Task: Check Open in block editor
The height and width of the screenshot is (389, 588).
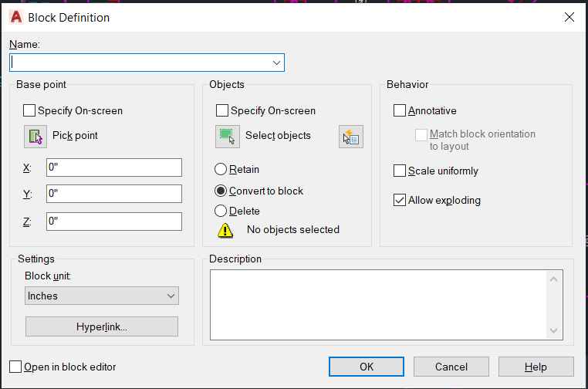Action: 15,367
